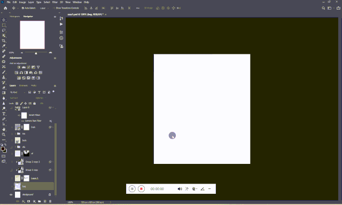The image size is (342, 205).
Task: Open the Navigator panel menu
Action: pos(55,17)
